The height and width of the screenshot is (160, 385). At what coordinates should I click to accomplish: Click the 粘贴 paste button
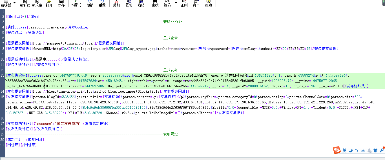[141, 3]
